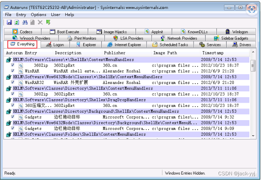
Task: Click the Delete X toolbar icon
Action: [x=40, y=22]
